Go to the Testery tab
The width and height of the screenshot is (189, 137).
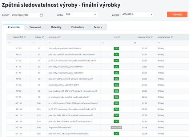coord(98,27)
